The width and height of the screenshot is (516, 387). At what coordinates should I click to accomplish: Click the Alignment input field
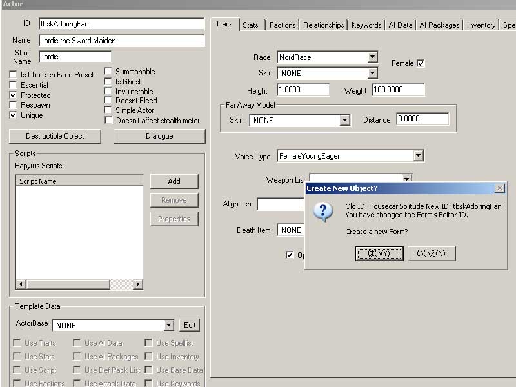(x=281, y=204)
